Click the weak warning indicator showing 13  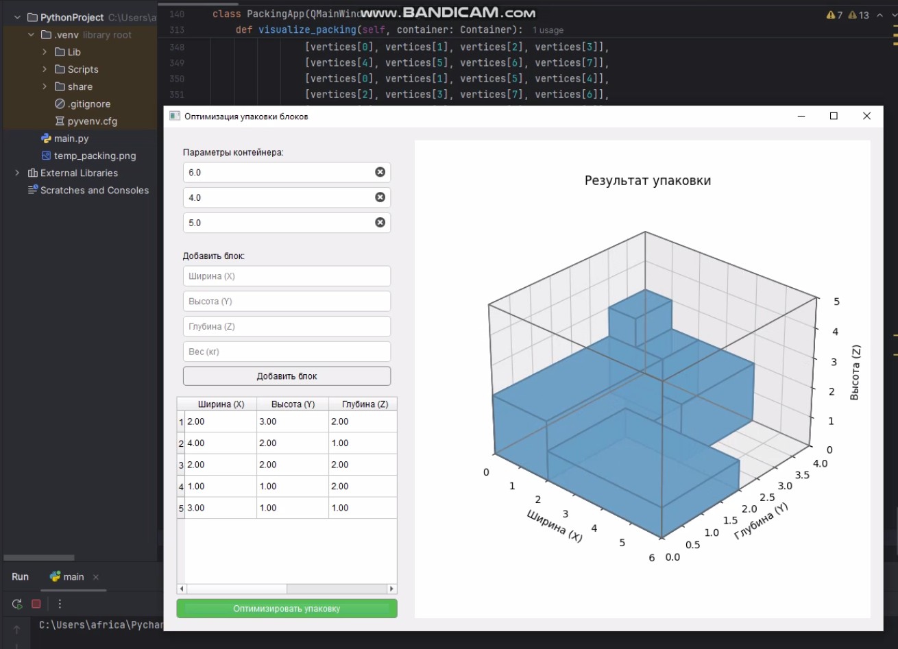858,15
